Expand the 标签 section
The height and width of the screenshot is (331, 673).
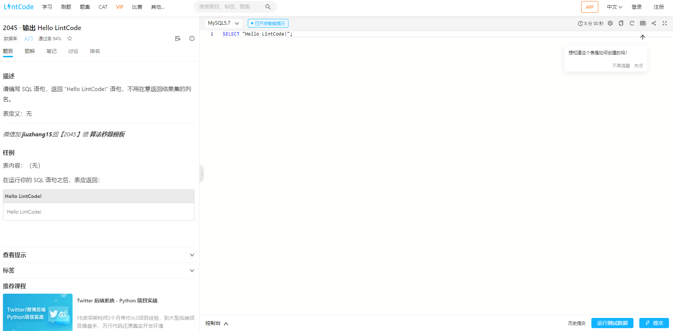(99, 270)
